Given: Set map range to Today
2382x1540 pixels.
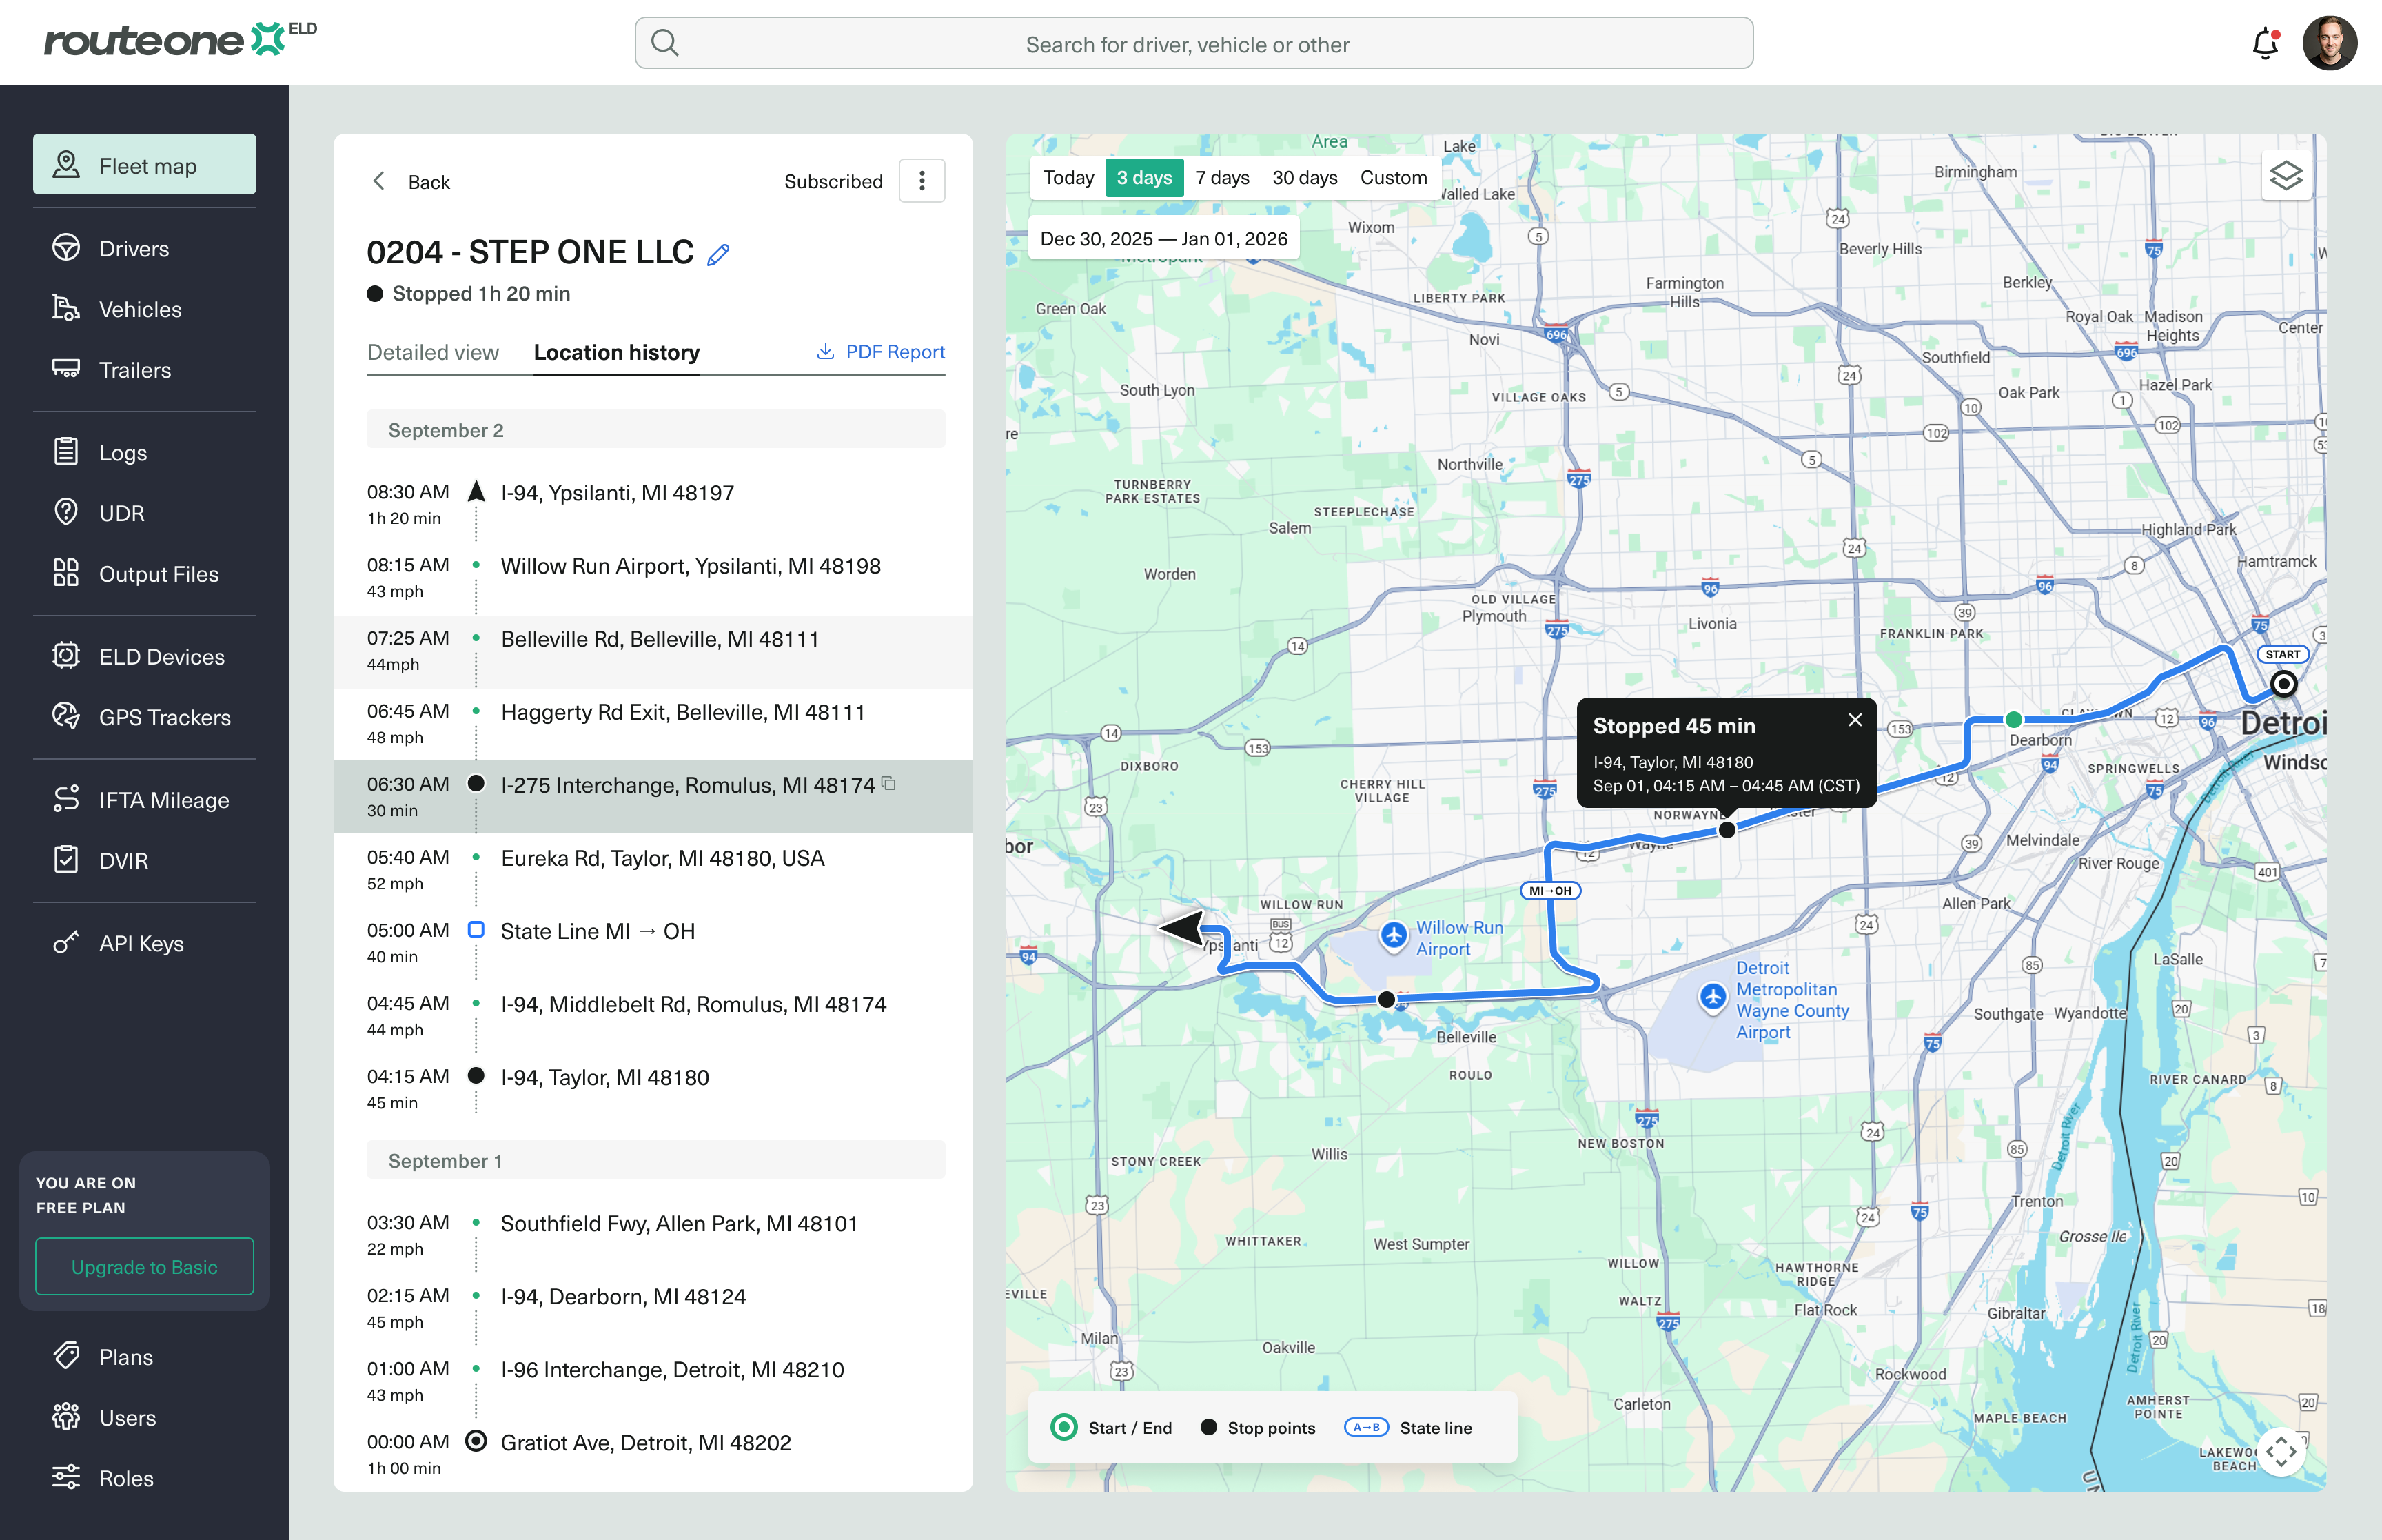Looking at the screenshot, I should tap(1068, 178).
